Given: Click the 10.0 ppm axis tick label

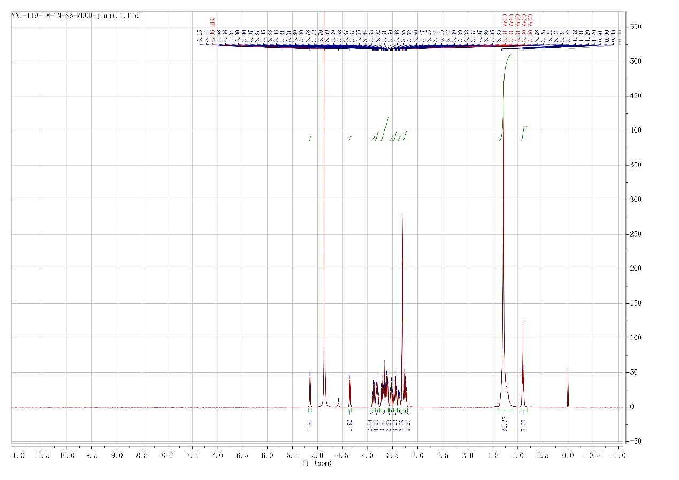Looking at the screenshot, I should click(67, 455).
